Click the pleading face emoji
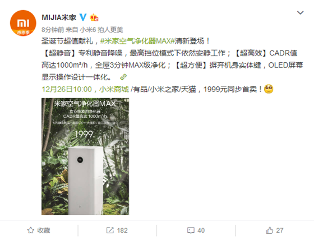314x240 pixels. click(269, 89)
